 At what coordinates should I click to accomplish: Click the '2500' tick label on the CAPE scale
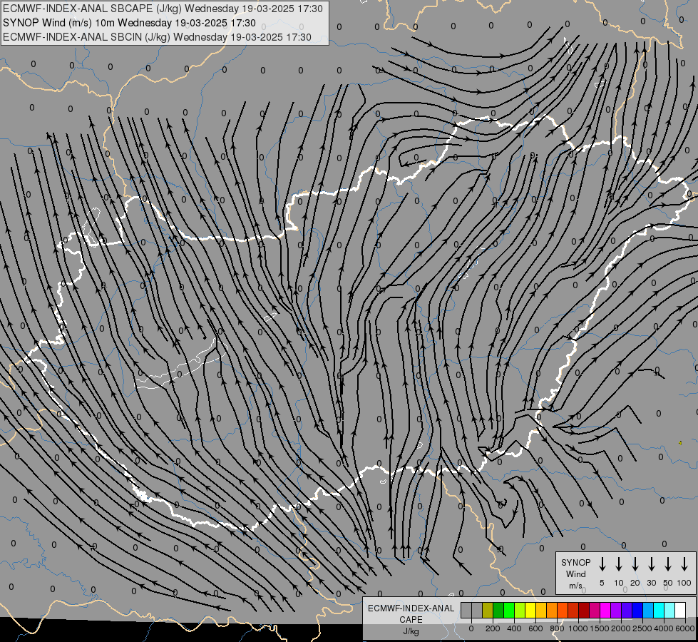point(642,628)
